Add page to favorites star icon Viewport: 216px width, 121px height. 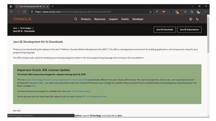pyautogui.click(x=150, y=12)
